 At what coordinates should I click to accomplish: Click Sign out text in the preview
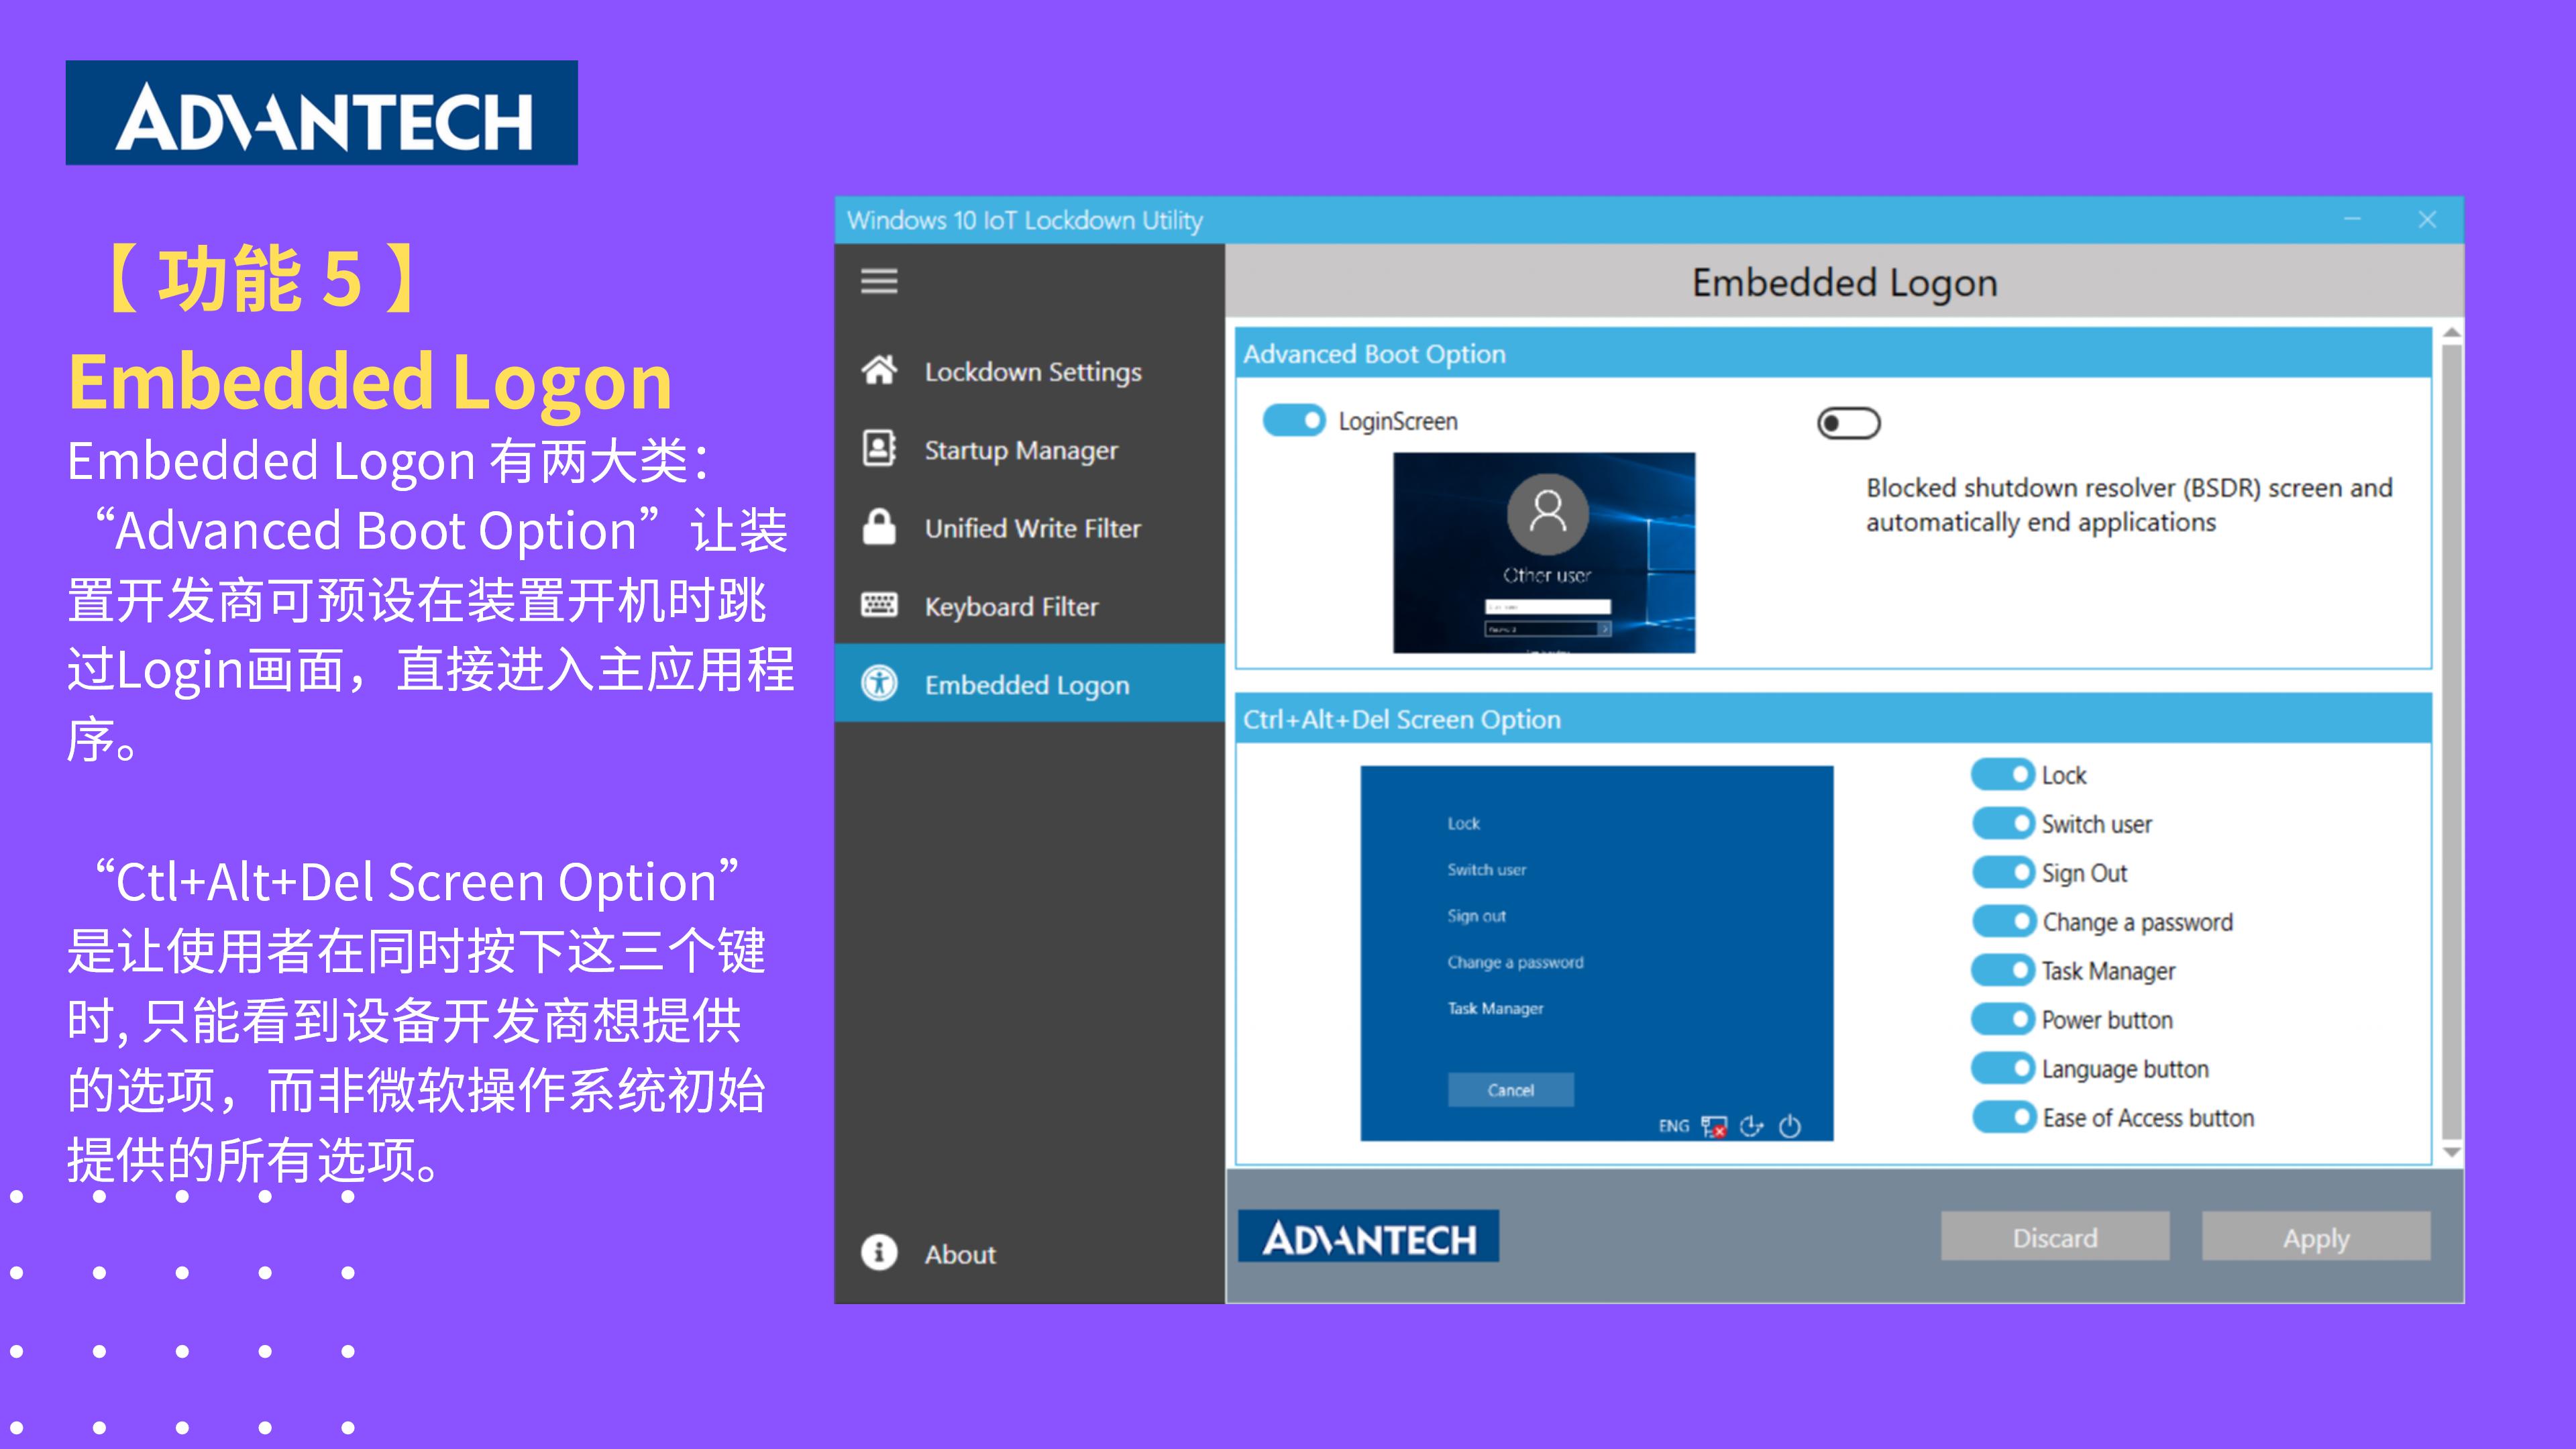pyautogui.click(x=1476, y=916)
